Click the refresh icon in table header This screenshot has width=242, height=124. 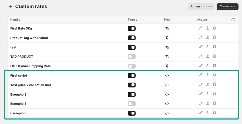(x=233, y=20)
